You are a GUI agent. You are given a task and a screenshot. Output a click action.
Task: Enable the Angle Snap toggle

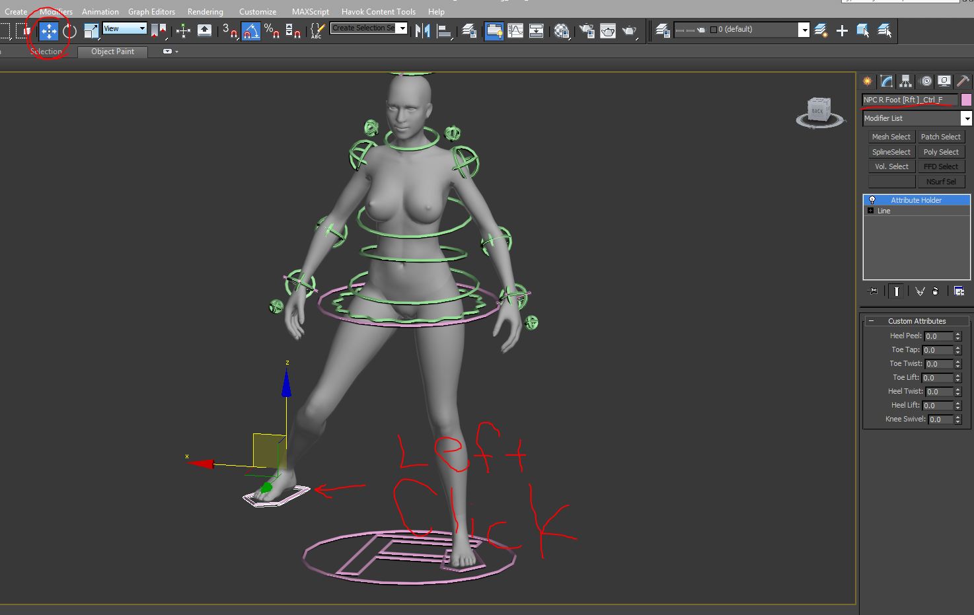point(251,30)
